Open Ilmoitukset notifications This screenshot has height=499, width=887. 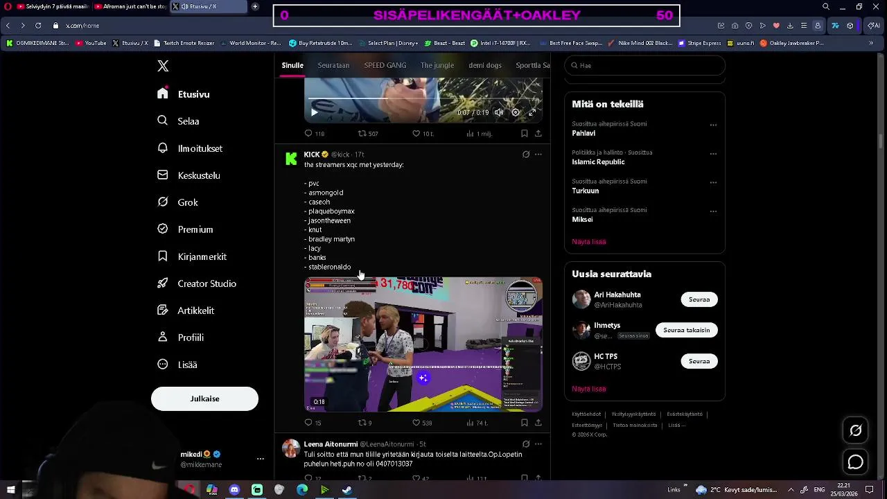[190, 148]
